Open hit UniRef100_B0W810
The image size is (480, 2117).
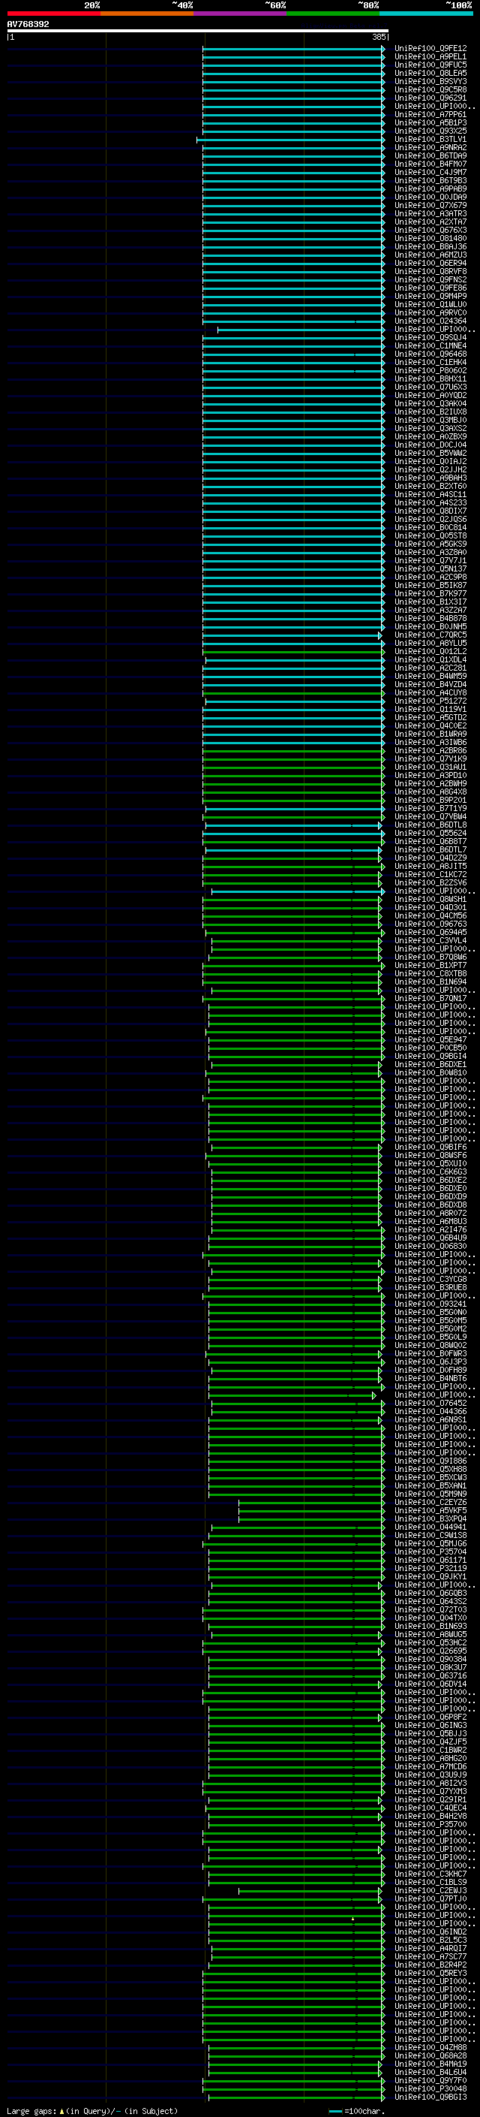pos(430,1072)
